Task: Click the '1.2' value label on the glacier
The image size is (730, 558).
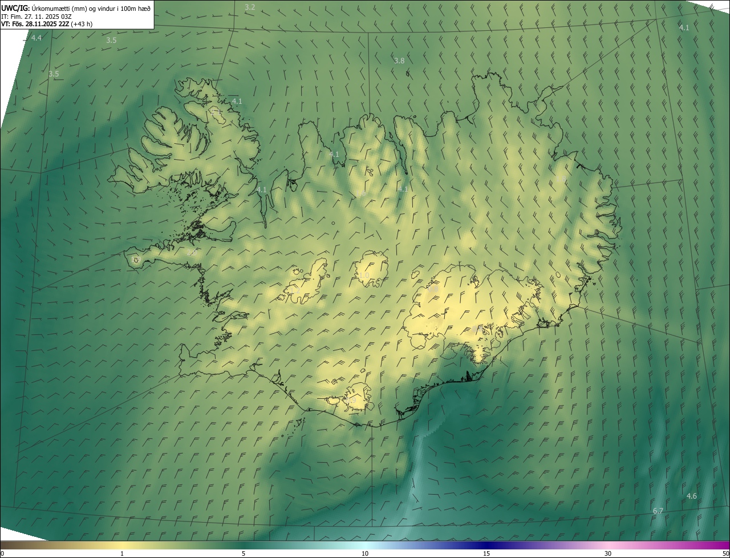Action: coord(295,290)
